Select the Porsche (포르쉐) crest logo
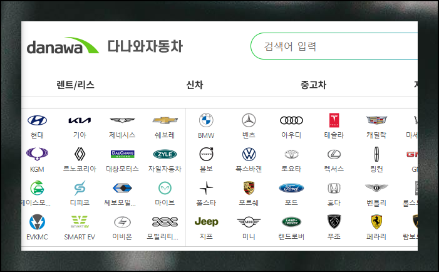 point(249,188)
